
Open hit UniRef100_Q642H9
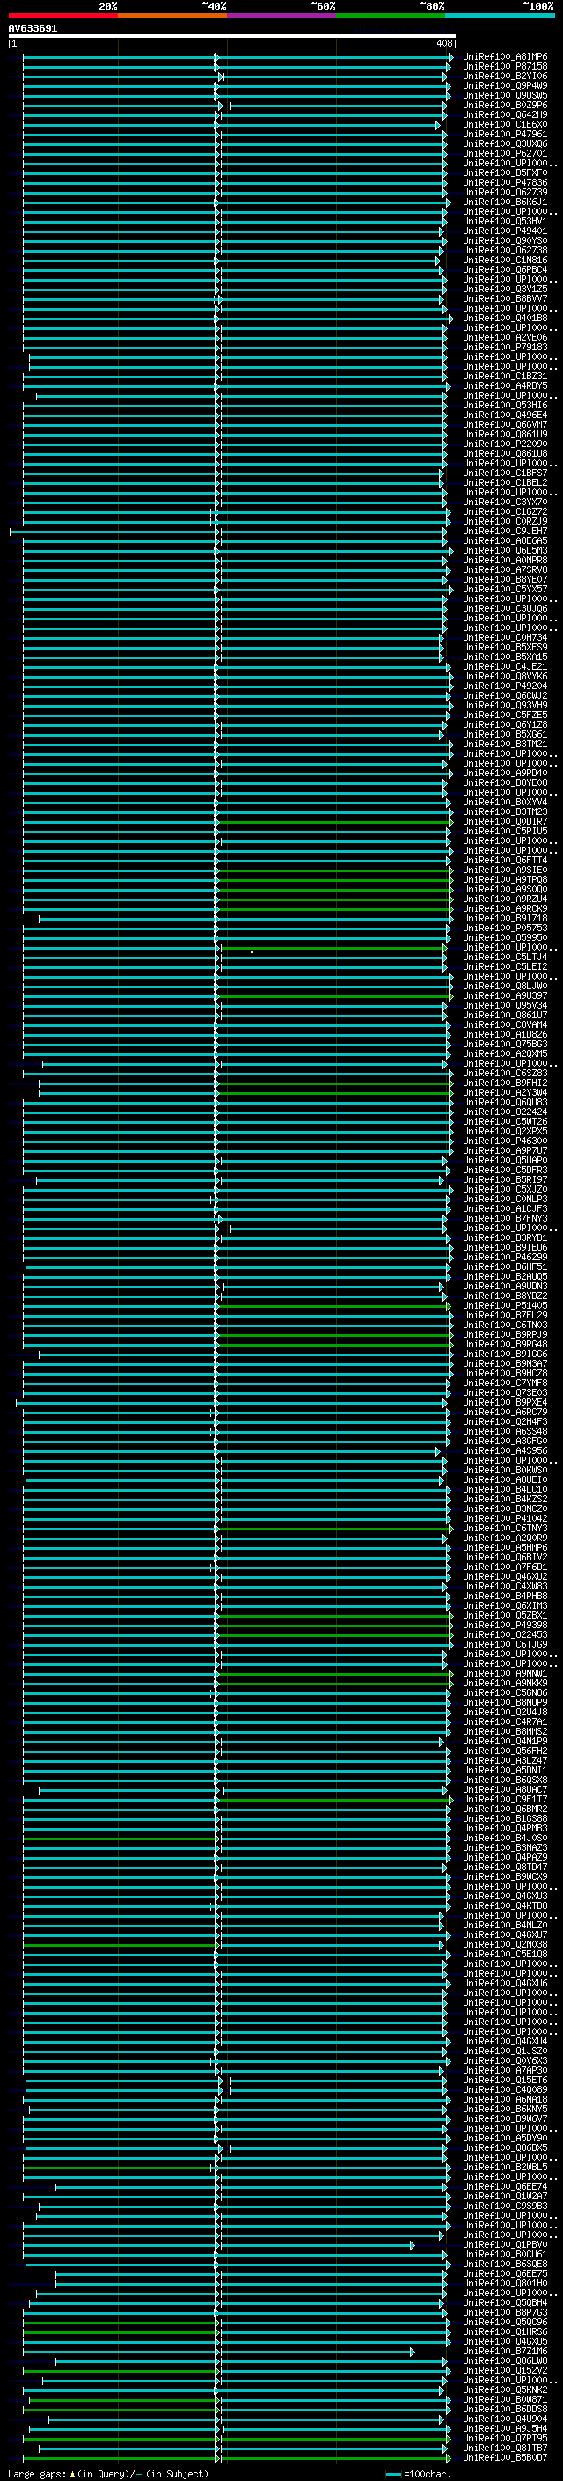tap(504, 114)
